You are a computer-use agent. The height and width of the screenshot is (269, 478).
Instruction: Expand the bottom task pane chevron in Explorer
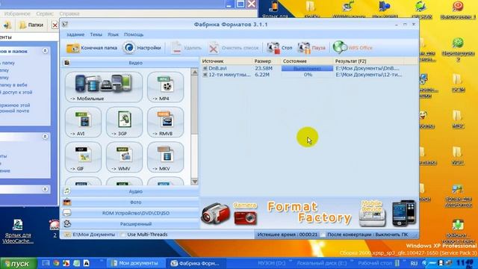(45, 189)
